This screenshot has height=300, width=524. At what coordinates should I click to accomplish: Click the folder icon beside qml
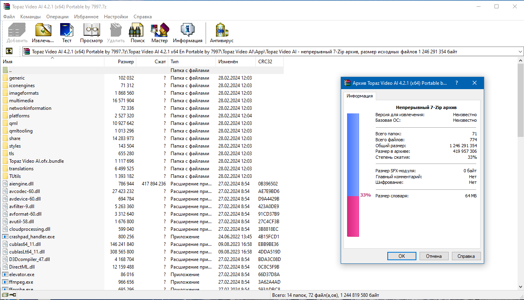click(x=5, y=123)
